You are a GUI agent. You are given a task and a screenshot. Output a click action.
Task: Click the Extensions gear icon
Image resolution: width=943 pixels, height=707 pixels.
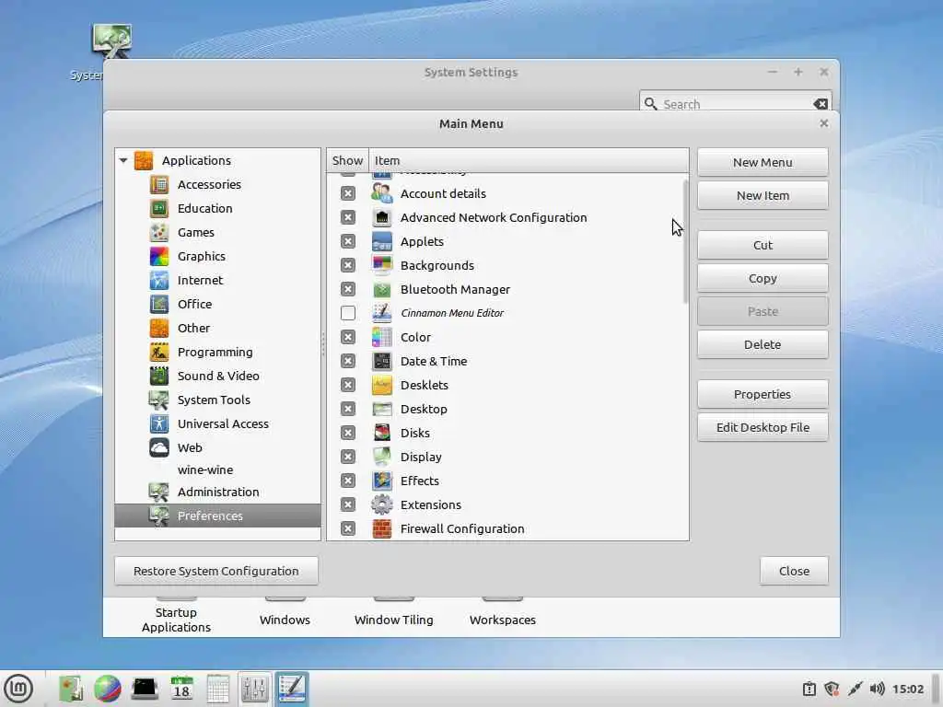click(x=382, y=504)
